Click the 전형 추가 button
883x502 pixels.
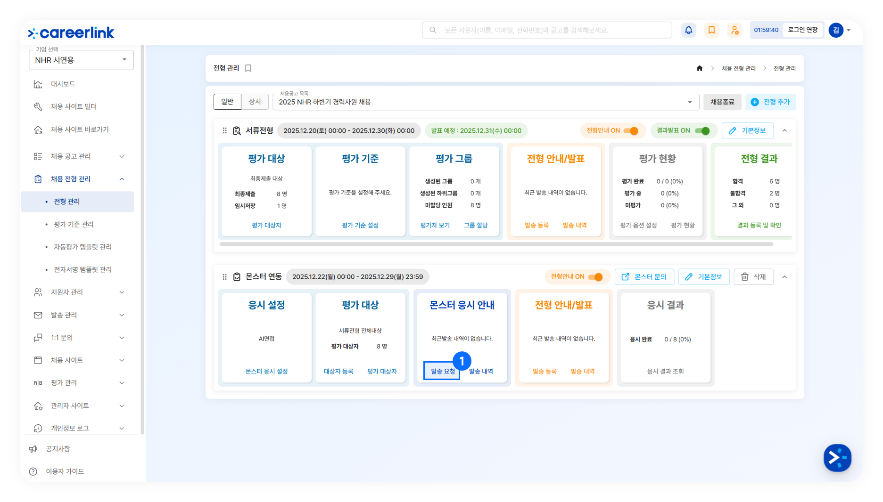pyautogui.click(x=770, y=102)
